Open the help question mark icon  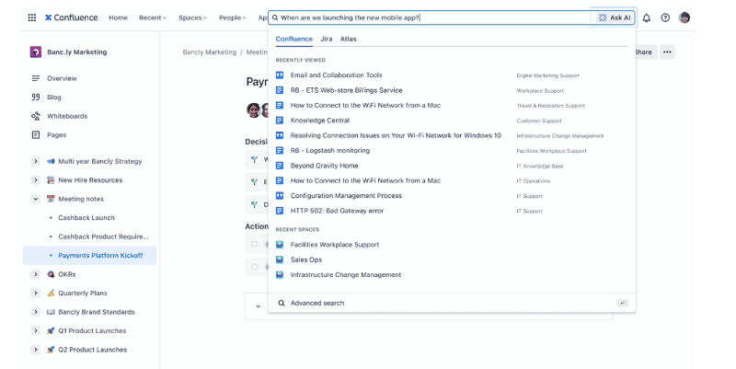tap(665, 17)
